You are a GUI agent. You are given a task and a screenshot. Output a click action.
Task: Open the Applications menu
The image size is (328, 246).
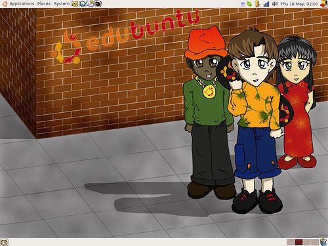click(x=22, y=4)
